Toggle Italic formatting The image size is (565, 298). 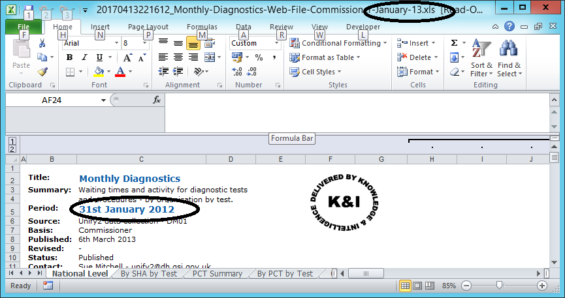coord(84,57)
